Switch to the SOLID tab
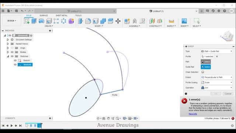 [29, 16]
